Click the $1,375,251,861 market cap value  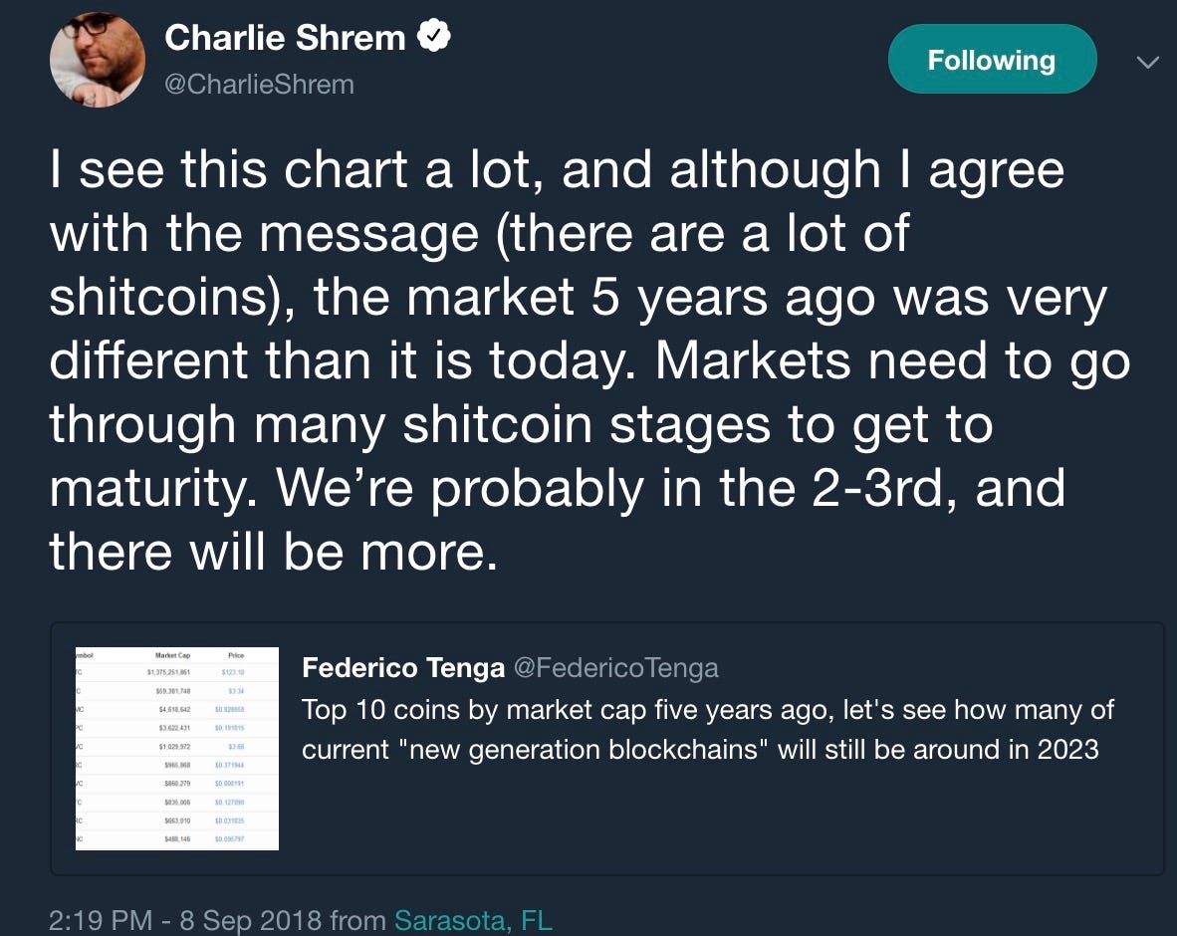pos(169,672)
